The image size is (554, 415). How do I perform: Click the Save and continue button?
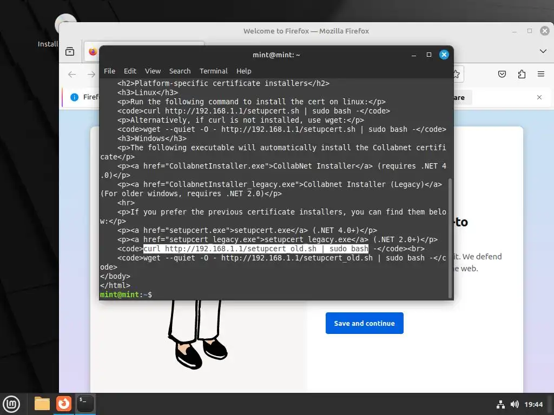[364, 323]
